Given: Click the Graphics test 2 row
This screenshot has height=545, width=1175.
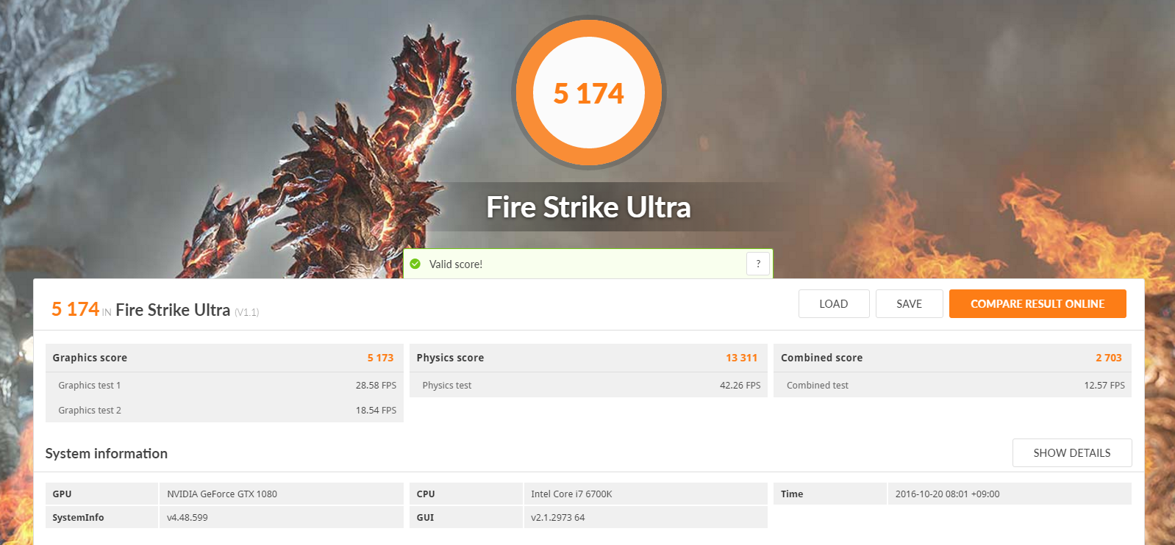Looking at the screenshot, I should (x=224, y=410).
